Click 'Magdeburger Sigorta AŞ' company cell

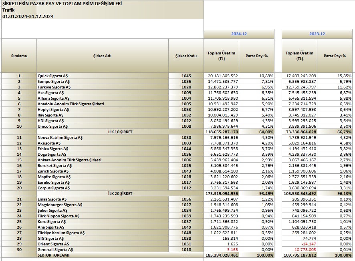[102, 205]
